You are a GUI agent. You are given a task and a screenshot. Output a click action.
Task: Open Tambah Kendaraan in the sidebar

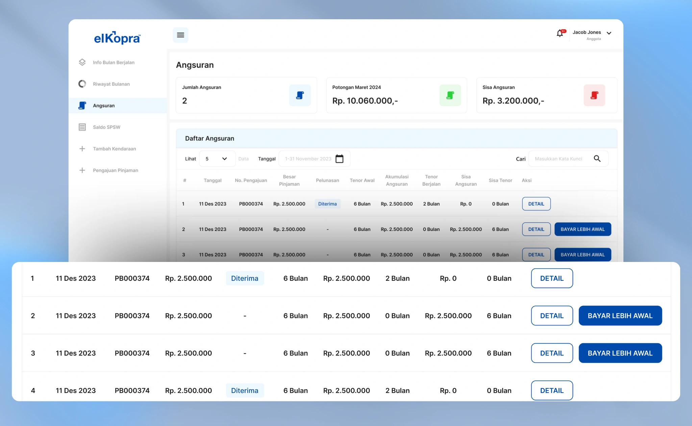click(115, 149)
